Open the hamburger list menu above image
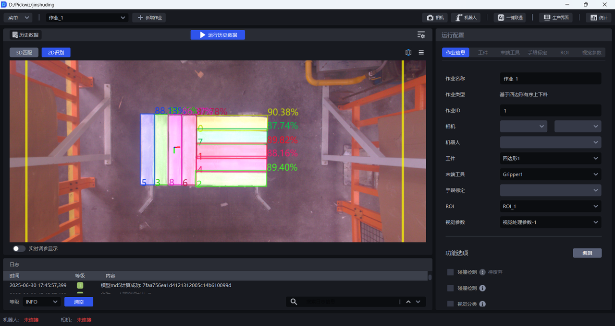The image size is (615, 326). tap(421, 53)
